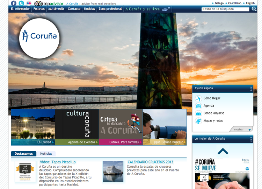
Task: Open Lo mejor de A Coruña options dots
Action: (251, 139)
